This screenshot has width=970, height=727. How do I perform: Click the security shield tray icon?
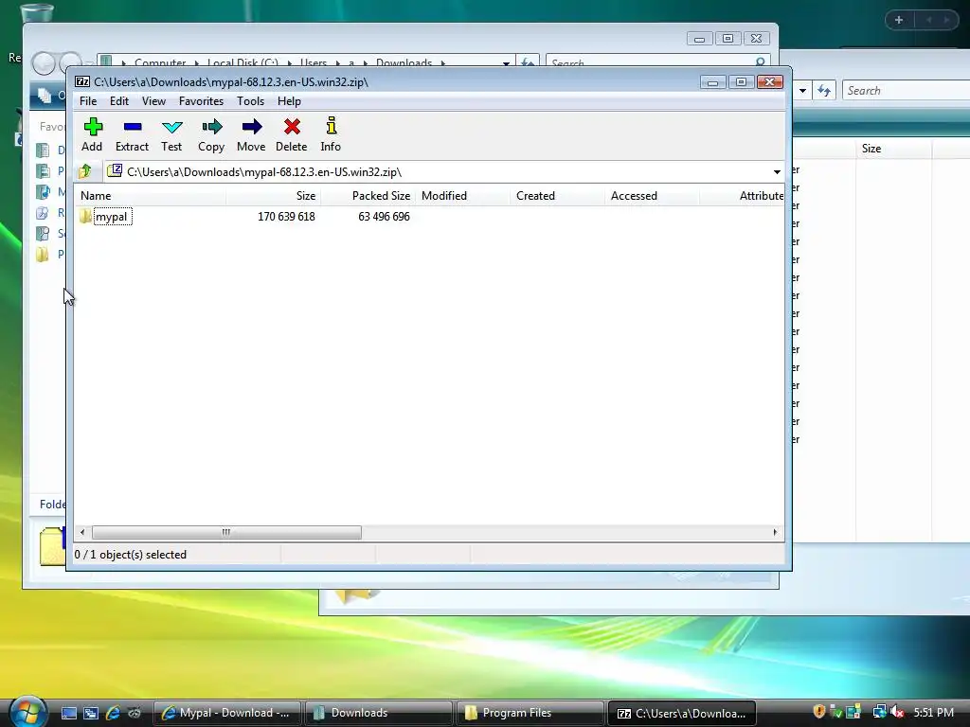pyautogui.click(x=819, y=712)
